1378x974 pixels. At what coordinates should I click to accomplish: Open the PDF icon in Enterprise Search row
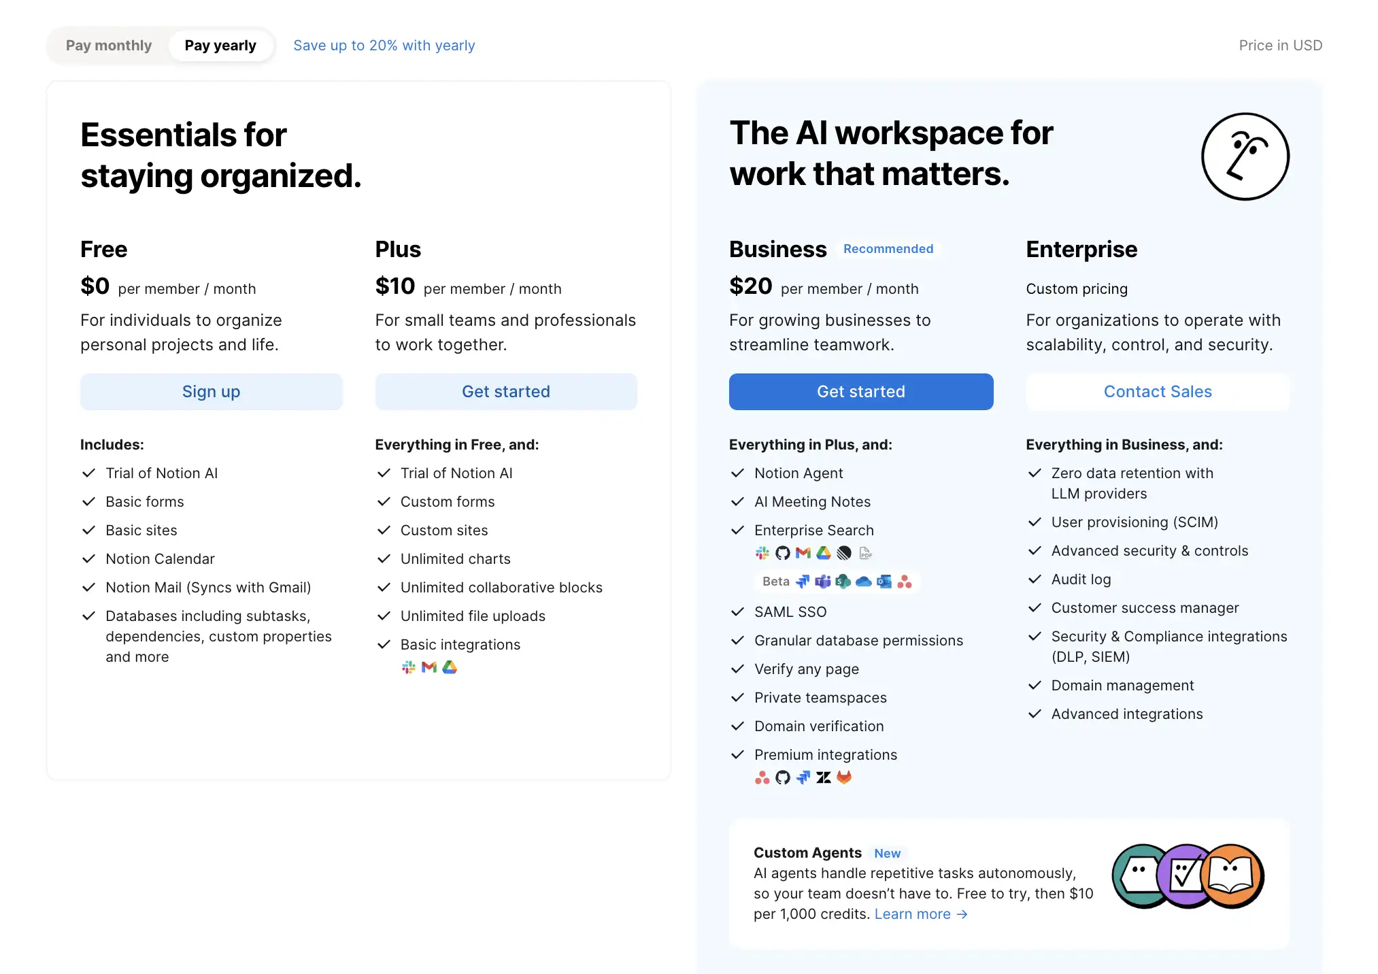click(865, 552)
